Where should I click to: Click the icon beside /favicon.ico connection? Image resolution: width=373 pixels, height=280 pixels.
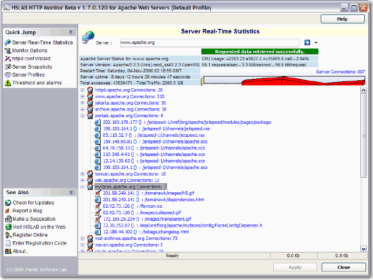(97, 206)
